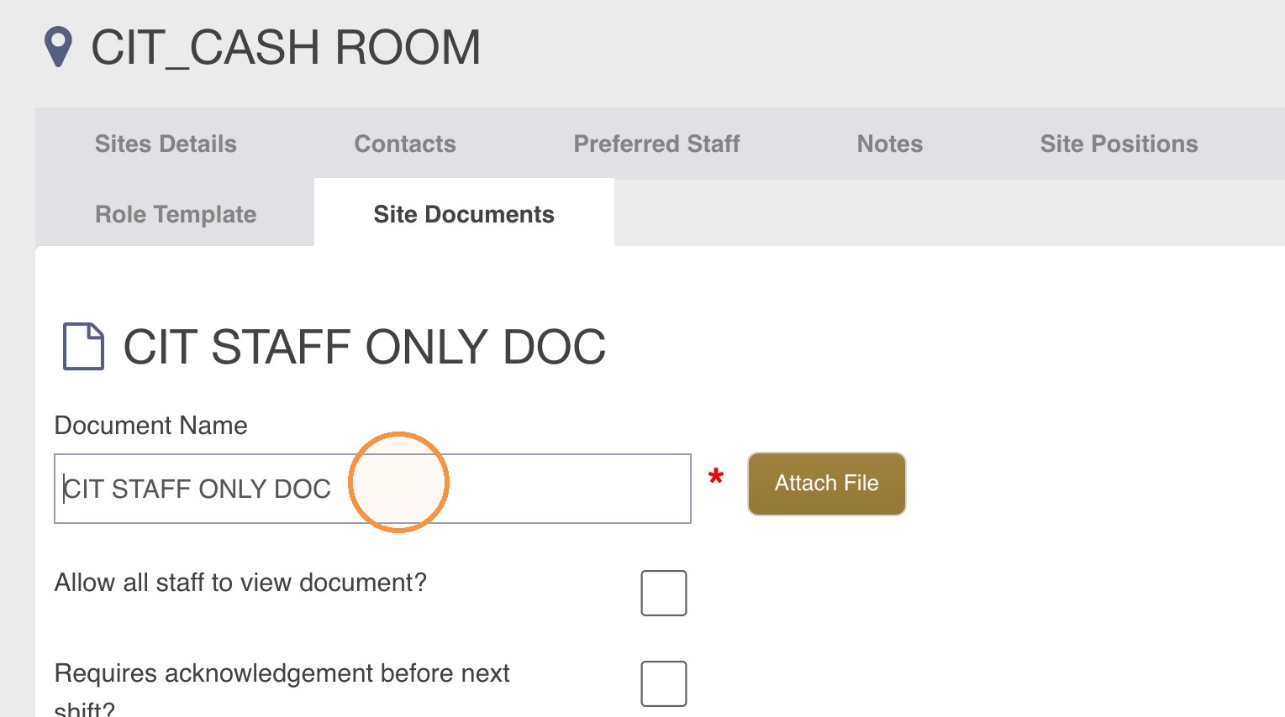Open the Sites Details tab
The image size is (1285, 717).
coord(166,144)
